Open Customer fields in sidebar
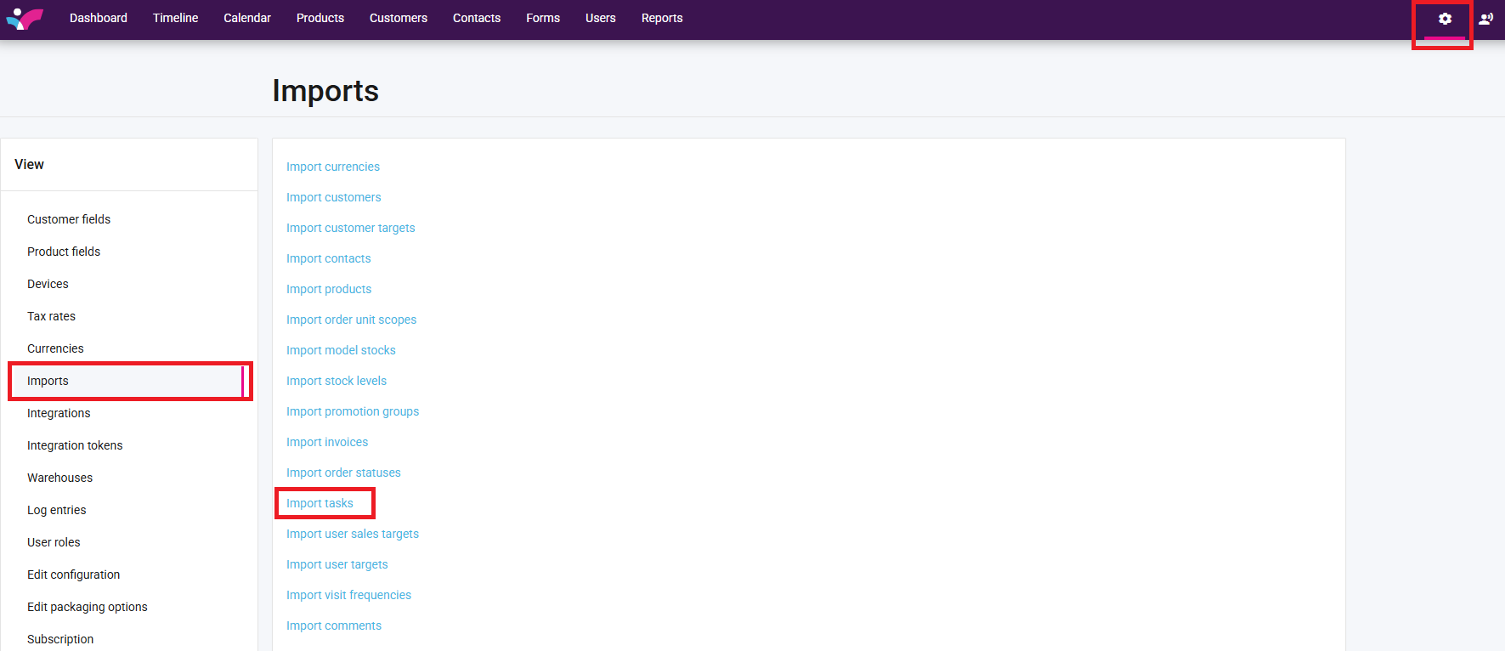 coord(69,219)
